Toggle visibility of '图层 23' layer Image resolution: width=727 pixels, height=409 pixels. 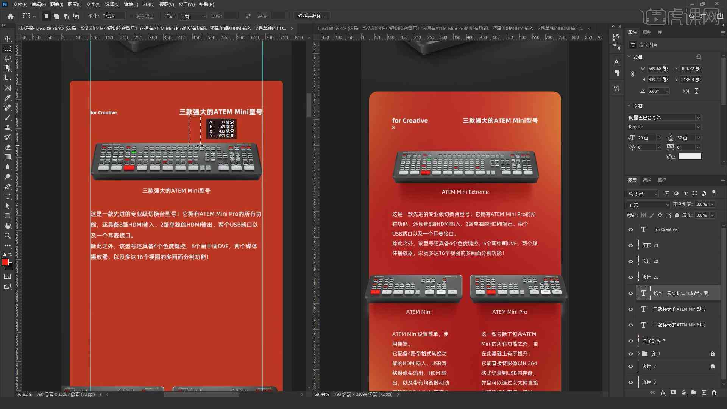click(x=630, y=245)
